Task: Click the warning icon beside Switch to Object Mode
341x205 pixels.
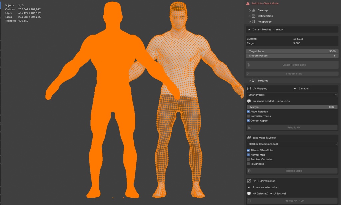Action: click(248, 3)
